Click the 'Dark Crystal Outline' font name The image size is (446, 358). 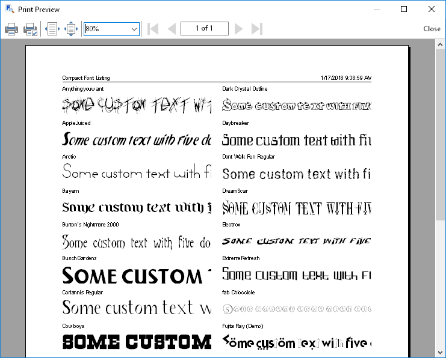click(x=244, y=89)
